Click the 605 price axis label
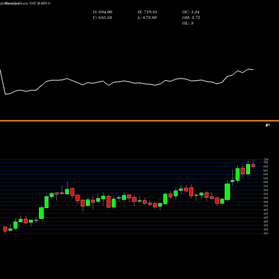Viewport: 279px width, 279px height. 266,182
